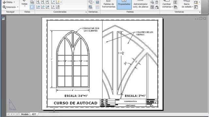Screen dimensions: 209x117
Task: Toggle the Propiedades palette button
Action: pos(124,5)
